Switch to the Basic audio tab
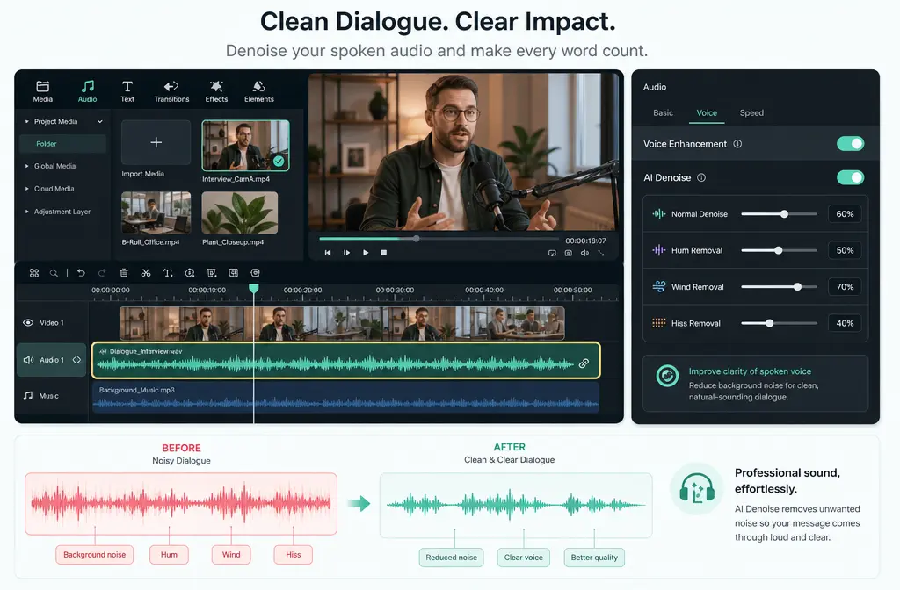This screenshot has height=590, width=900. [663, 113]
